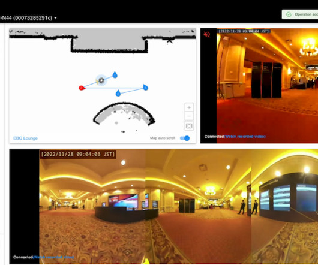Click the 09:04:04 JST timestamp on front camera
Image resolution: width=318 pixels, height=265 pixels.
click(x=244, y=31)
